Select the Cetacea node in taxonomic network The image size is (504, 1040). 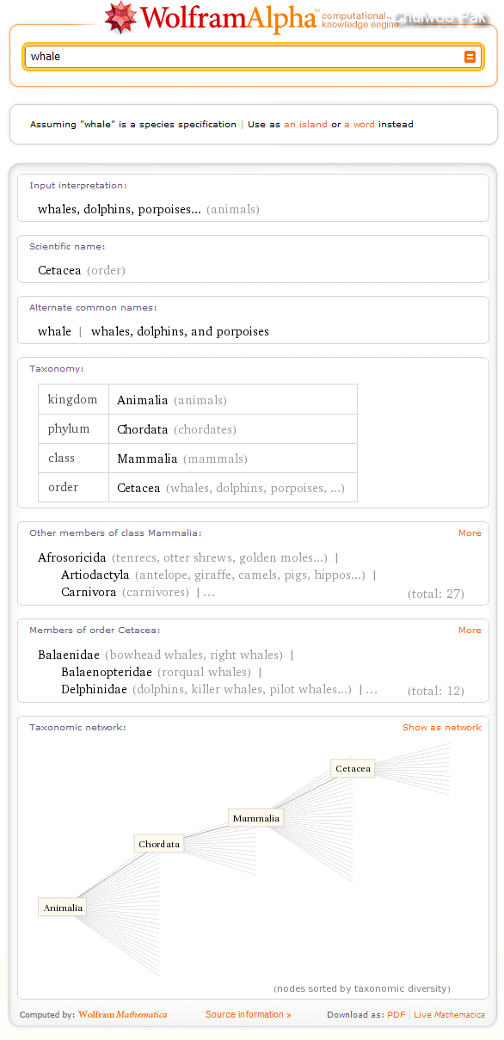tap(353, 768)
